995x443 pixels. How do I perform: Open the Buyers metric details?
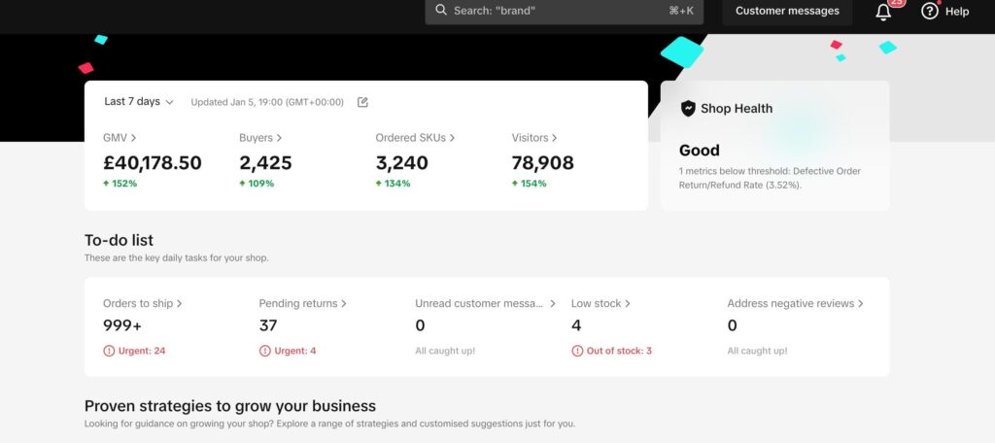260,138
